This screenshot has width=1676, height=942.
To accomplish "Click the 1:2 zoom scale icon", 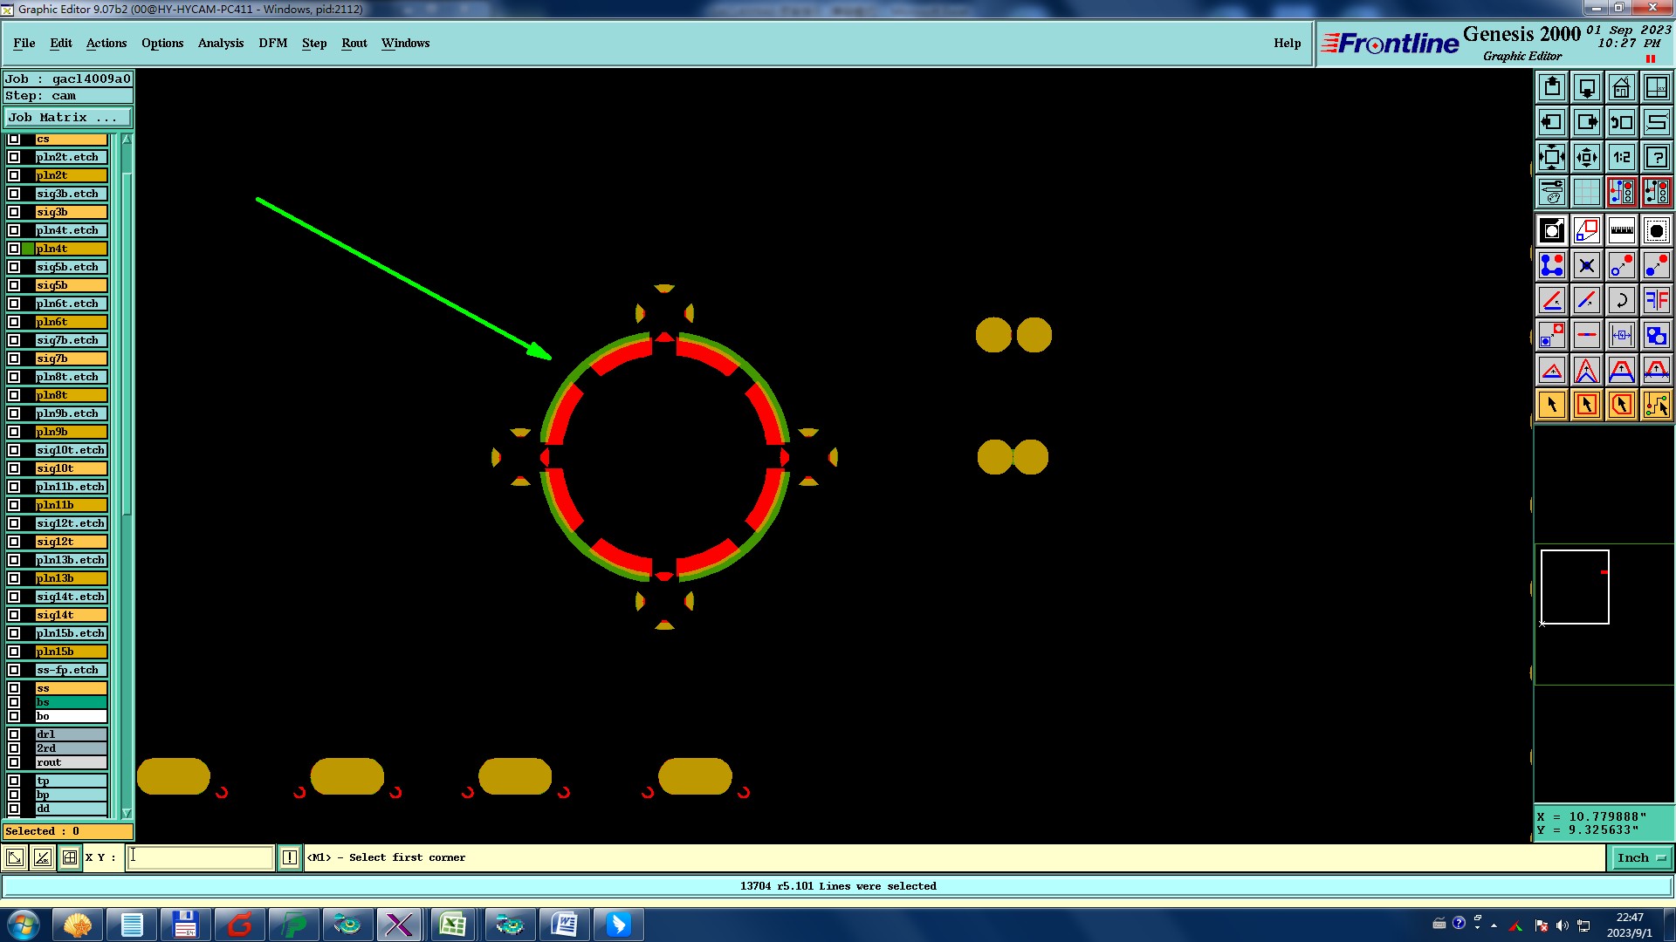I will click(x=1621, y=157).
